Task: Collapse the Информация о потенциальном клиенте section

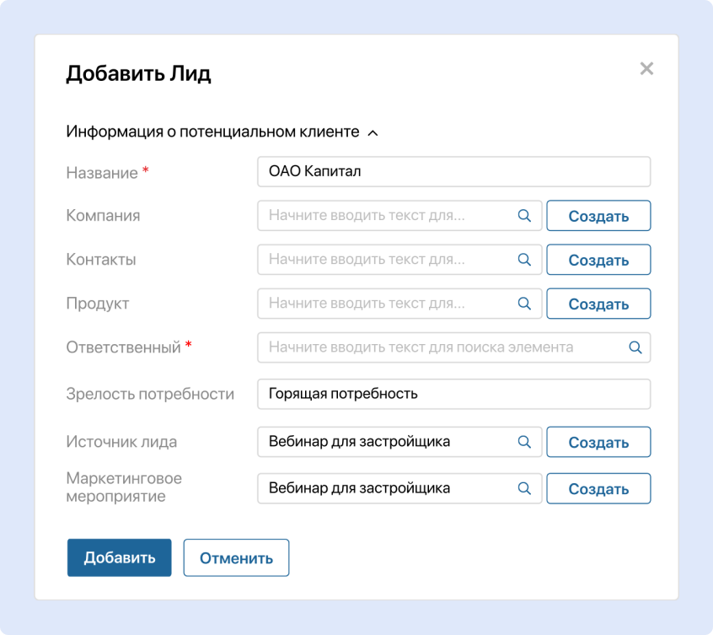Action: point(378,132)
